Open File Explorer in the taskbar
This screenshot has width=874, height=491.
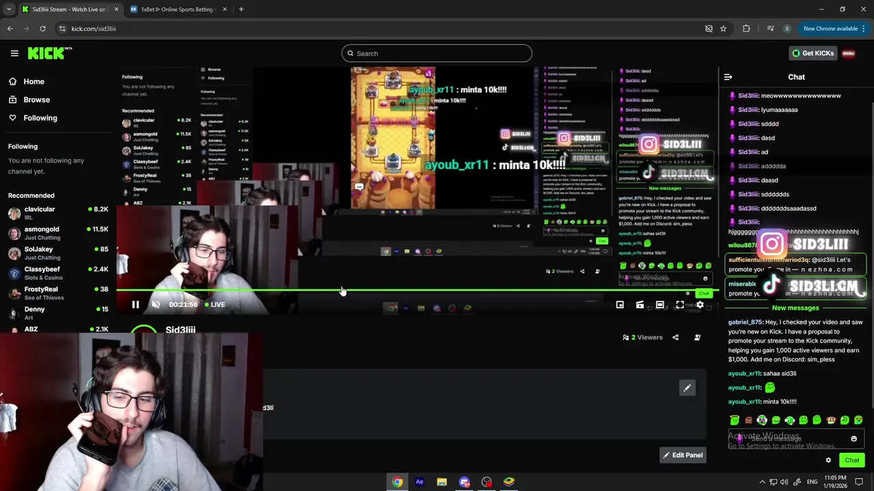pyautogui.click(x=442, y=482)
